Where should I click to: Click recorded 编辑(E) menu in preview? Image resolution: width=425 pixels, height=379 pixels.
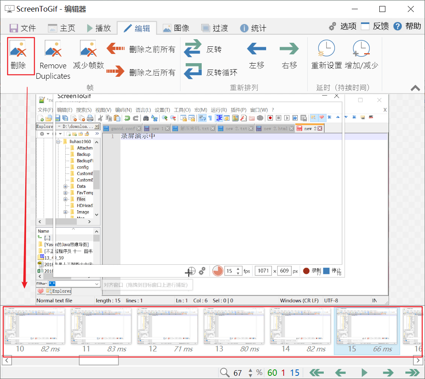click(x=64, y=110)
